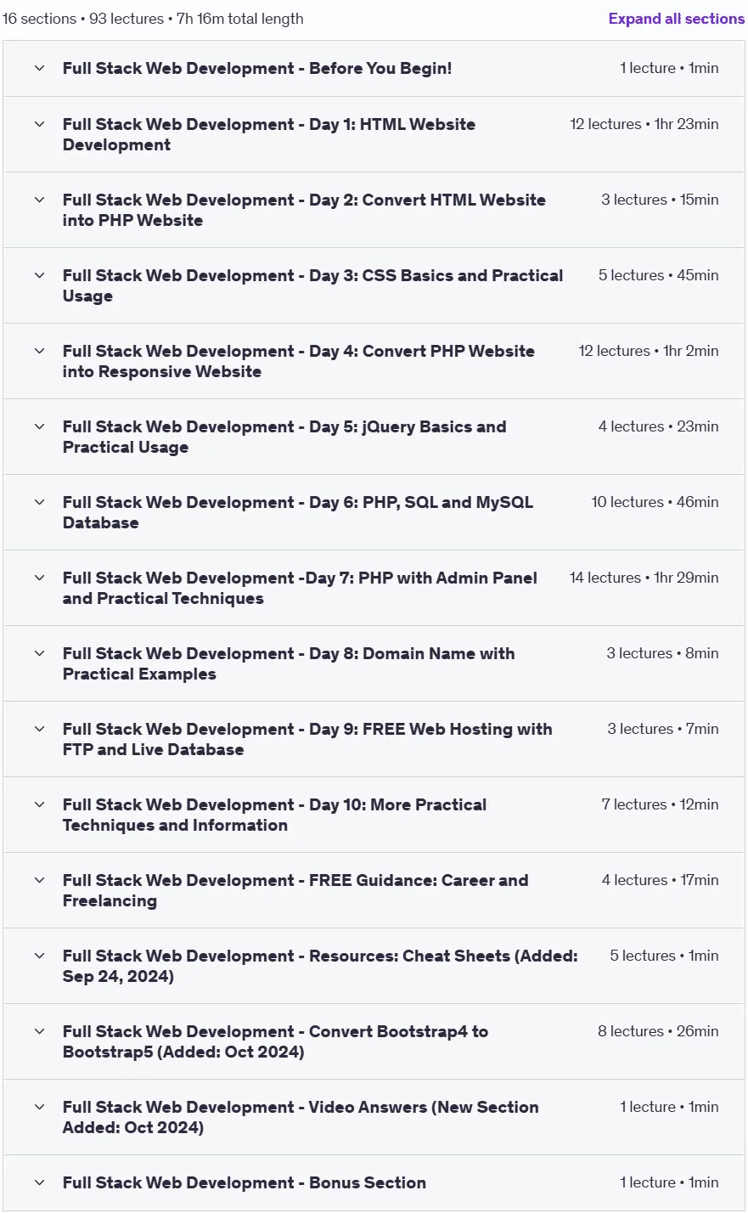Expand Day 9: FREE Web Hosting chevron

point(39,729)
